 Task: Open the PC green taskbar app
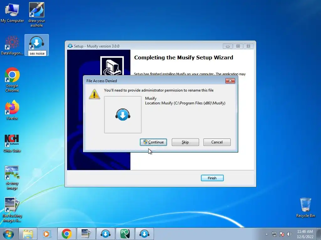pyautogui.click(x=125, y=234)
